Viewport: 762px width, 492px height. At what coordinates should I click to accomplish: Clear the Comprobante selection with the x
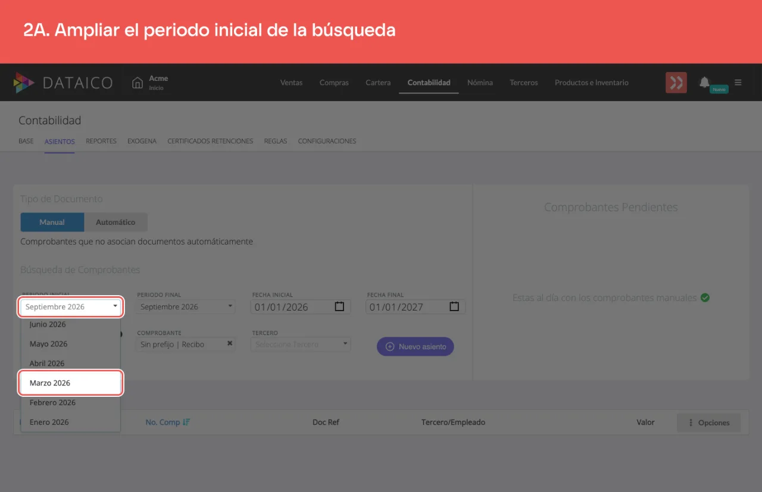(230, 344)
